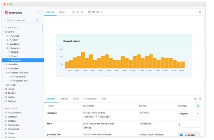Expand the Spinners folder

click(x=5, y=69)
